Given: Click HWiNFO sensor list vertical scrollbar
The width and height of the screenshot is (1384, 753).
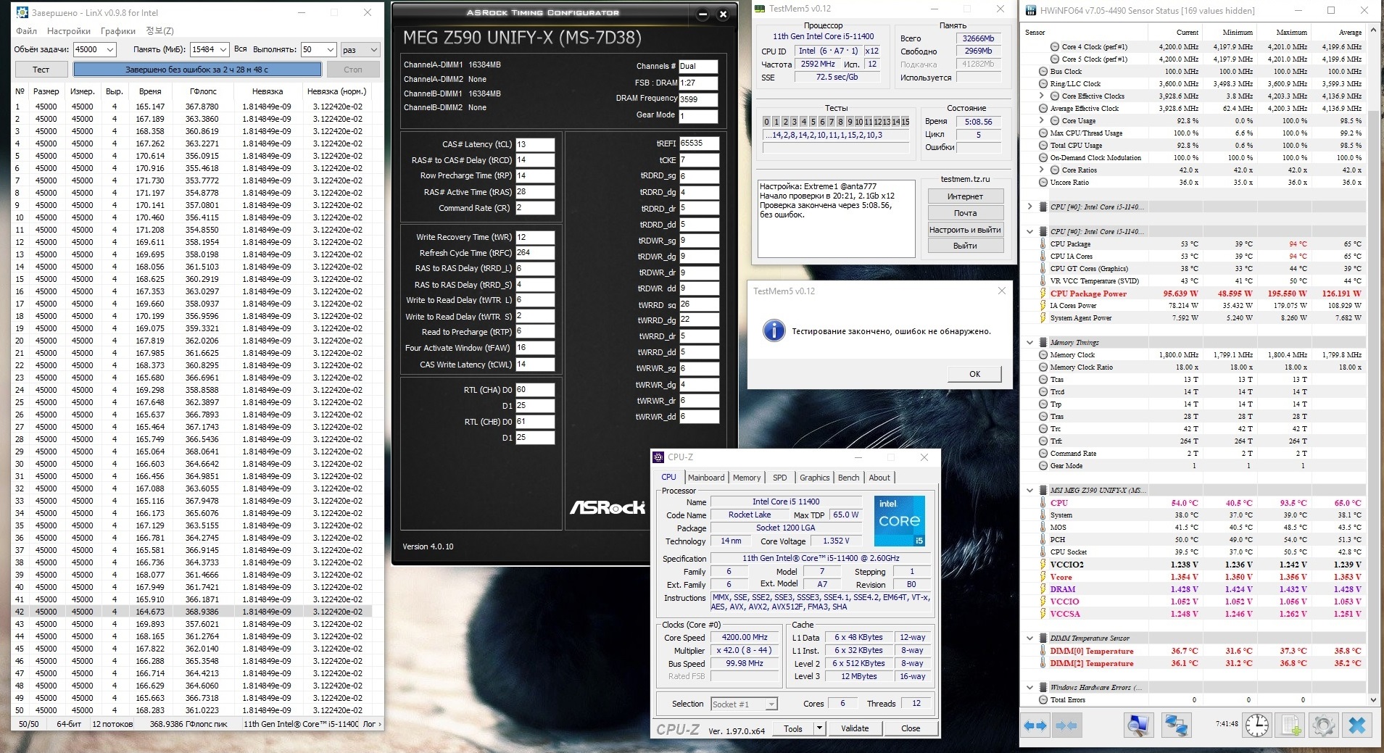Looking at the screenshot, I should tap(1375, 366).
